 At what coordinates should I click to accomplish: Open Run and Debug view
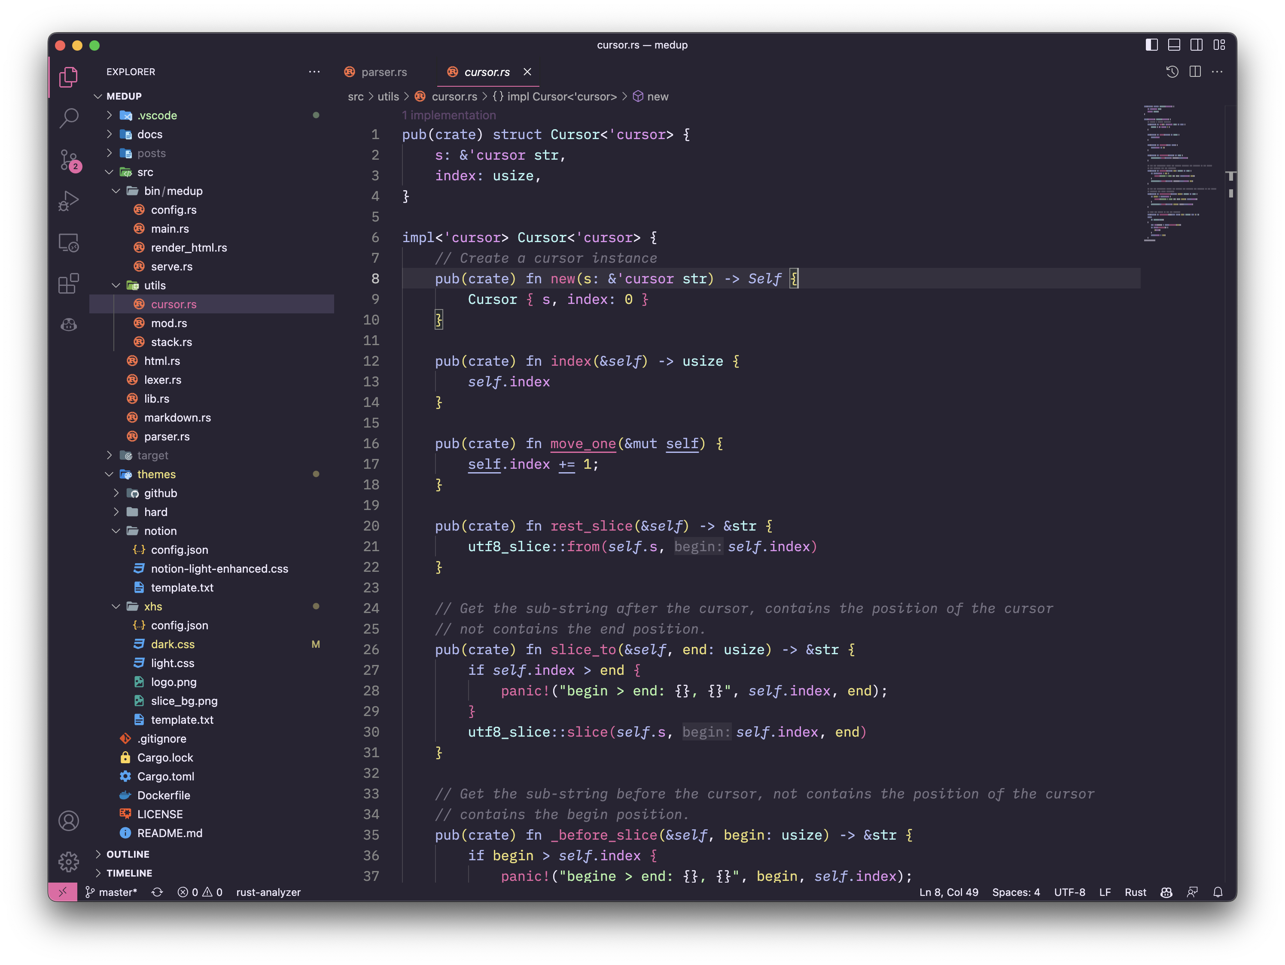[x=69, y=201]
